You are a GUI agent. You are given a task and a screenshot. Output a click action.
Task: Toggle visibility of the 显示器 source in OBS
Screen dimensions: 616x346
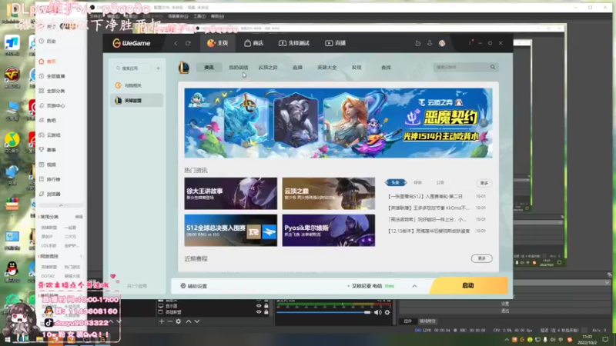[x=259, y=305]
